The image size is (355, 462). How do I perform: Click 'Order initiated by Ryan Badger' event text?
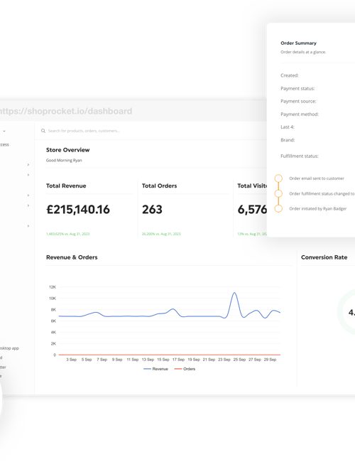click(318, 209)
